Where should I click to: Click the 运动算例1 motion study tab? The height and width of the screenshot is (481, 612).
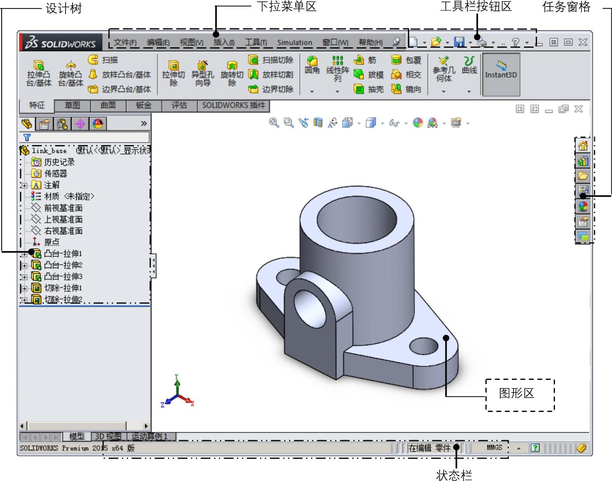(x=150, y=436)
